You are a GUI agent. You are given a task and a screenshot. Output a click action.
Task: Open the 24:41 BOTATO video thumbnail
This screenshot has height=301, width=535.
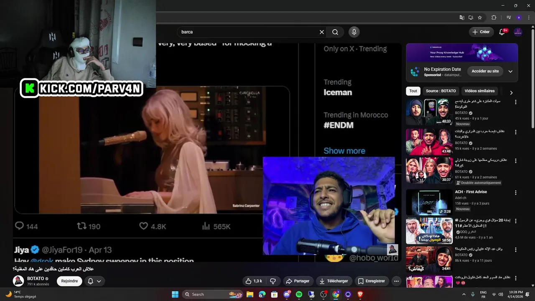click(429, 259)
